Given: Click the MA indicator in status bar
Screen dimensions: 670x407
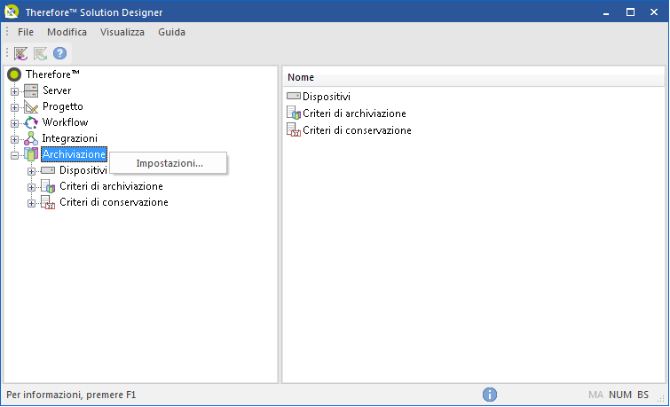Looking at the screenshot, I should (x=595, y=395).
